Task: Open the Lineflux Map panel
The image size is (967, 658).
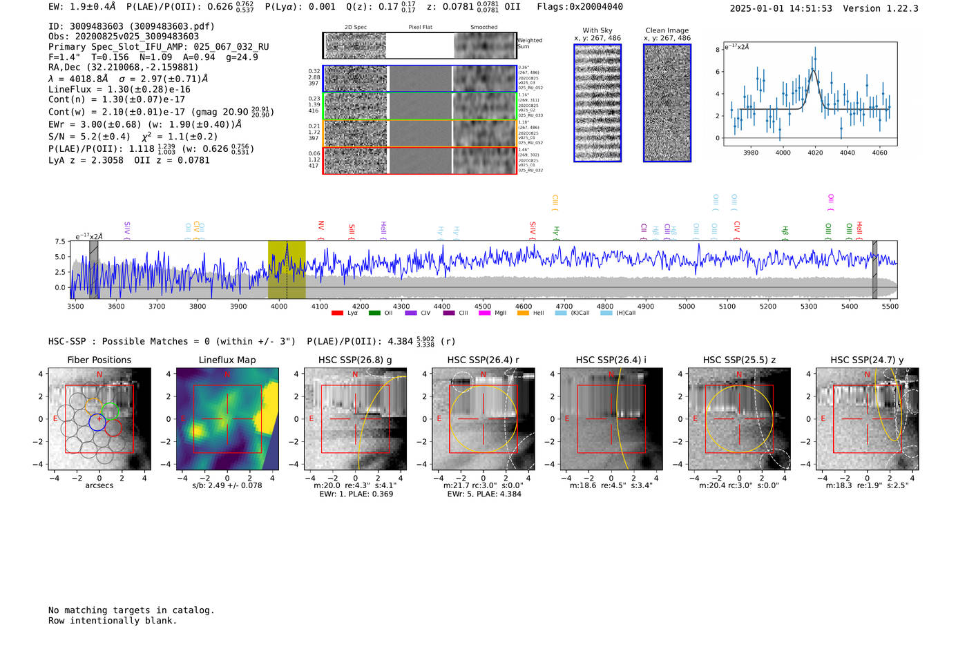Action: [227, 419]
